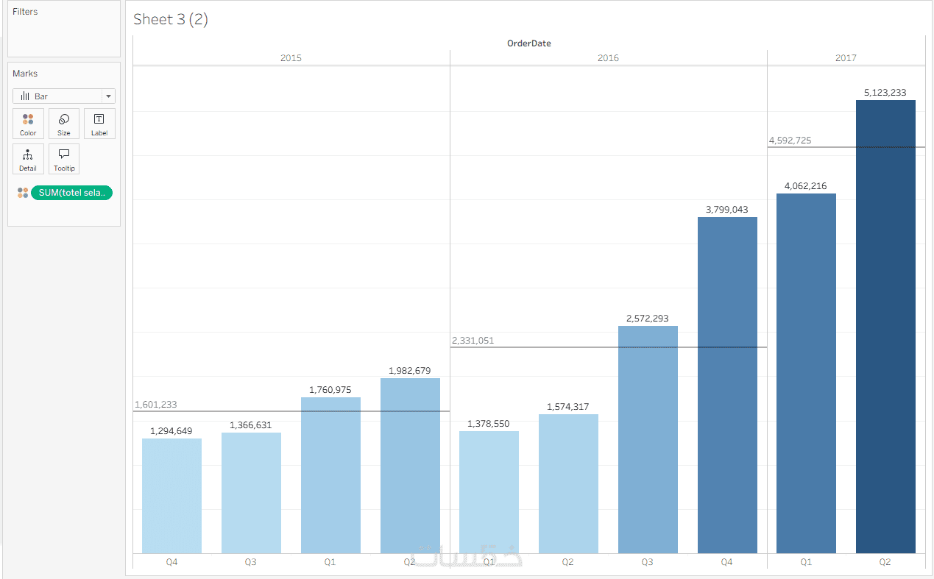Image resolution: width=934 pixels, height=579 pixels.
Task: Open the Size marks card
Action: [x=64, y=124]
